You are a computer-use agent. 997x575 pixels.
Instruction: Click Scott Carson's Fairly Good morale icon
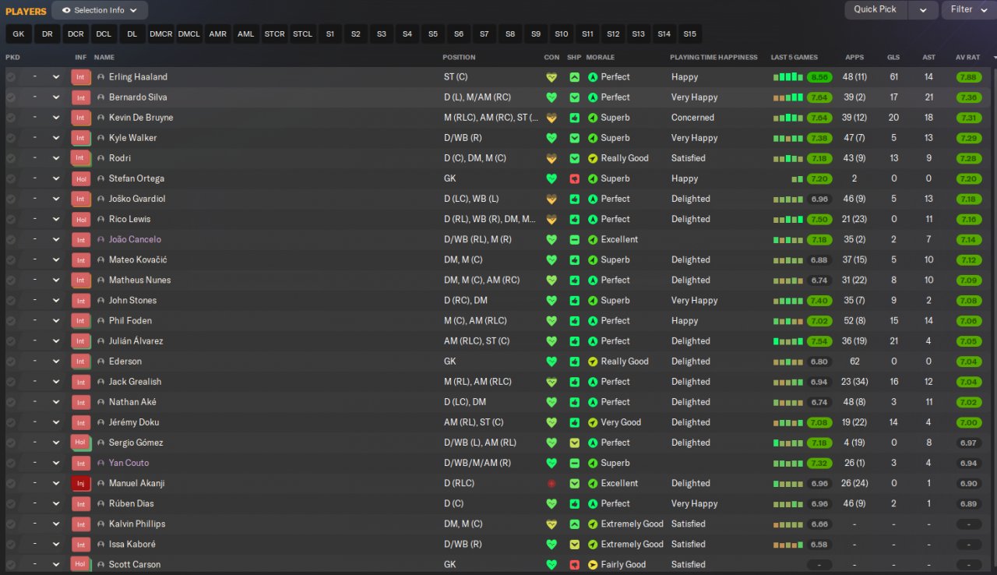click(x=593, y=565)
